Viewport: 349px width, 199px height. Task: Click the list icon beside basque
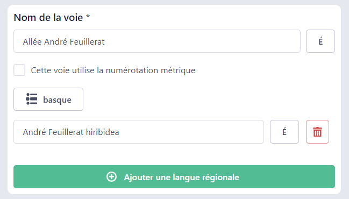tap(31, 99)
